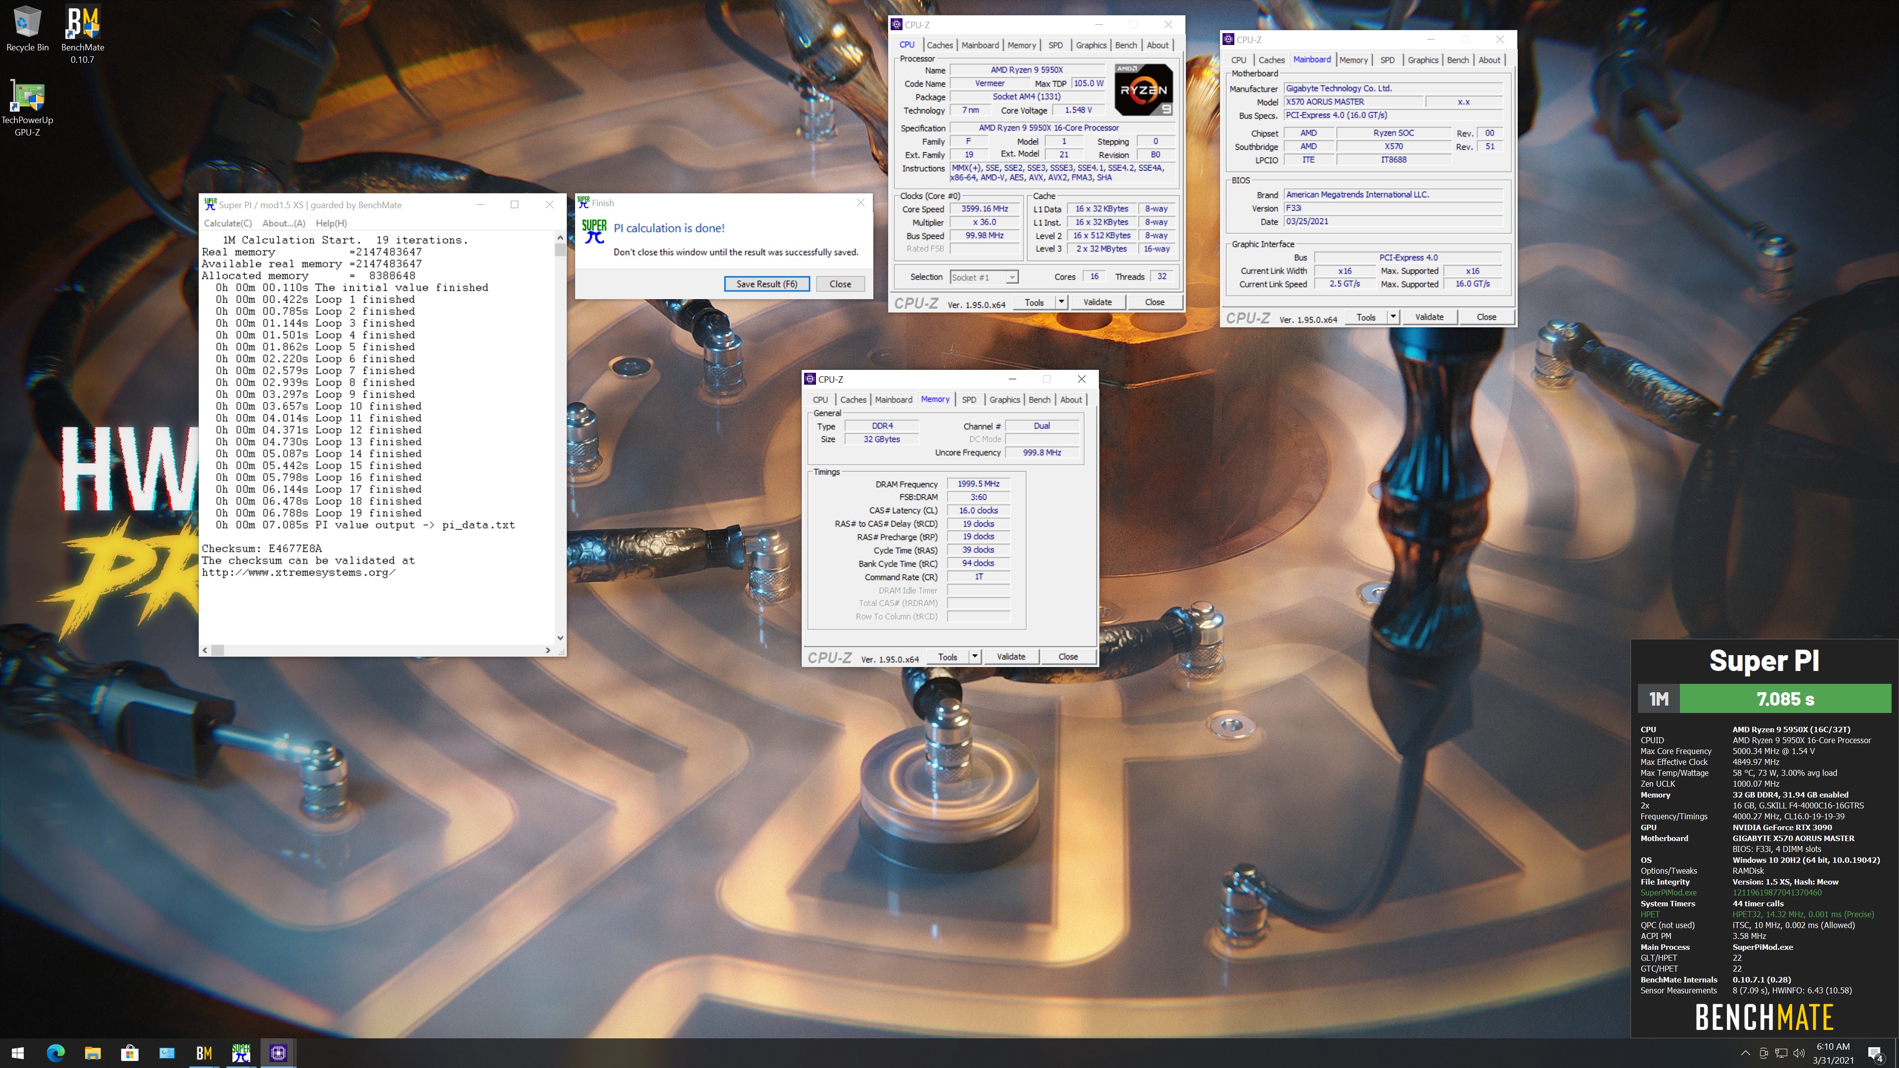The width and height of the screenshot is (1899, 1068).
Task: Click Close in the Finish dialog
Action: click(840, 284)
